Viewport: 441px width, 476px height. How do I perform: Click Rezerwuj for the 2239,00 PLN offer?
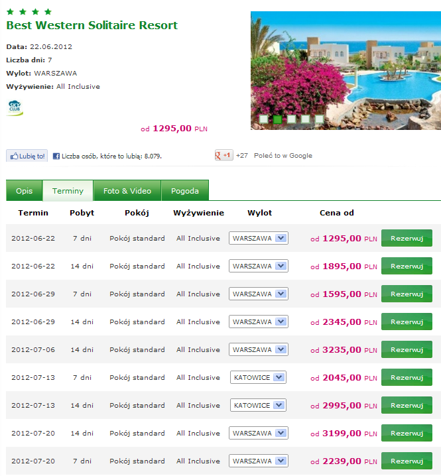click(407, 461)
